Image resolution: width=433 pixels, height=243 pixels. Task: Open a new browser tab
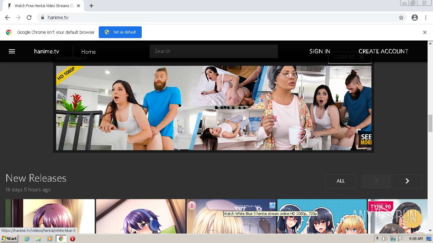point(91,6)
